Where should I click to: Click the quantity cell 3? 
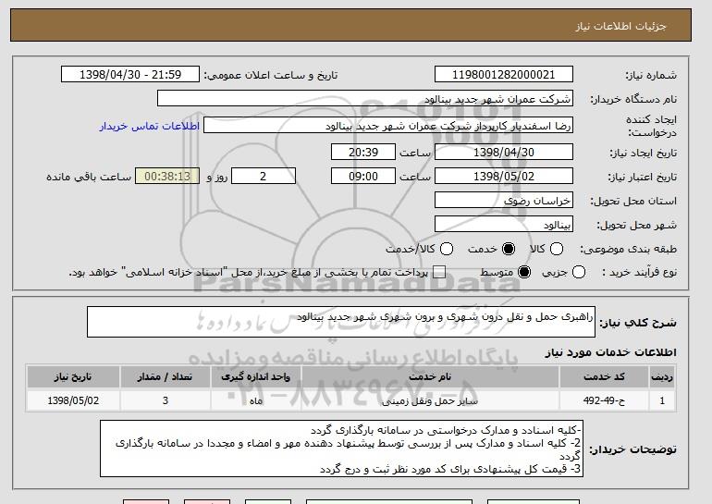pyautogui.click(x=165, y=400)
